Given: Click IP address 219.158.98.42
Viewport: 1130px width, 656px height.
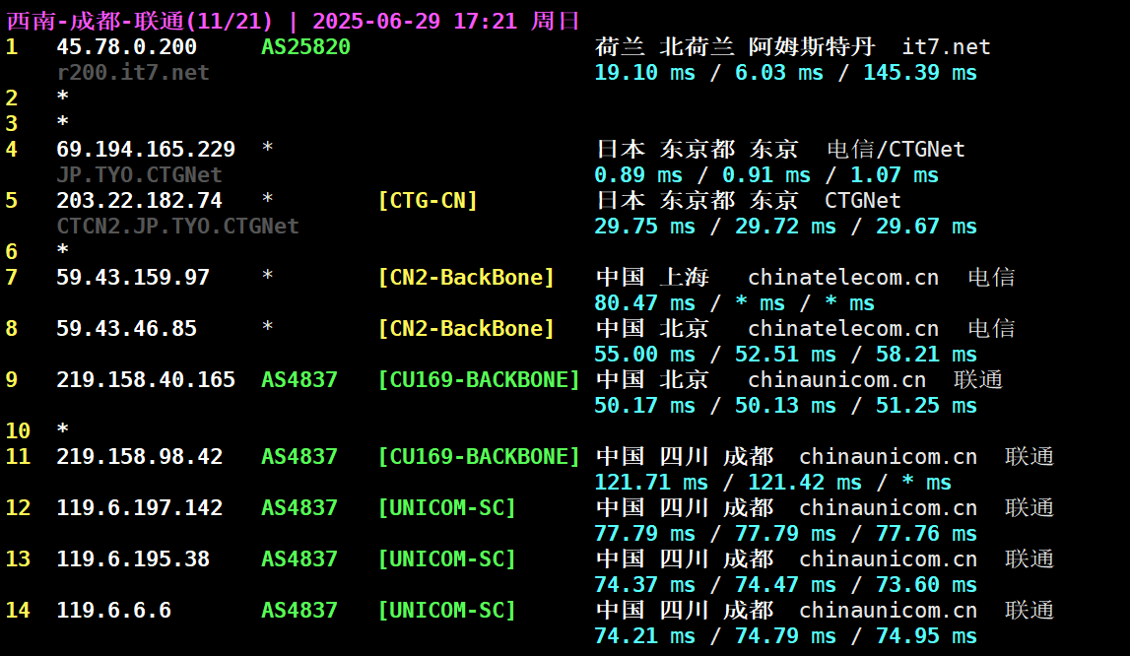Looking at the screenshot, I should point(140,456).
